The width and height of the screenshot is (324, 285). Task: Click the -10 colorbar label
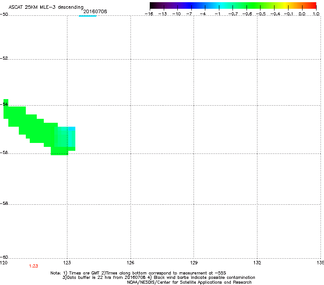(176, 14)
